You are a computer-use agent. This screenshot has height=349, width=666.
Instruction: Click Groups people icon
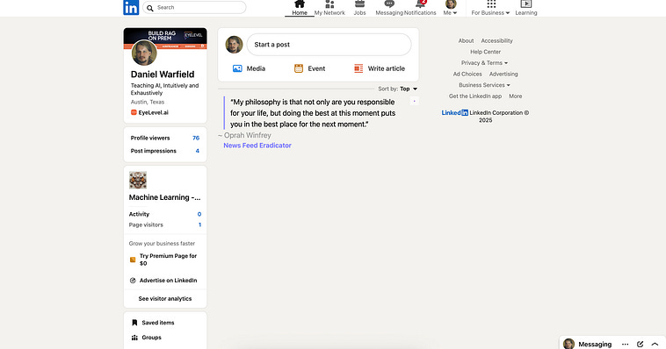coord(134,338)
